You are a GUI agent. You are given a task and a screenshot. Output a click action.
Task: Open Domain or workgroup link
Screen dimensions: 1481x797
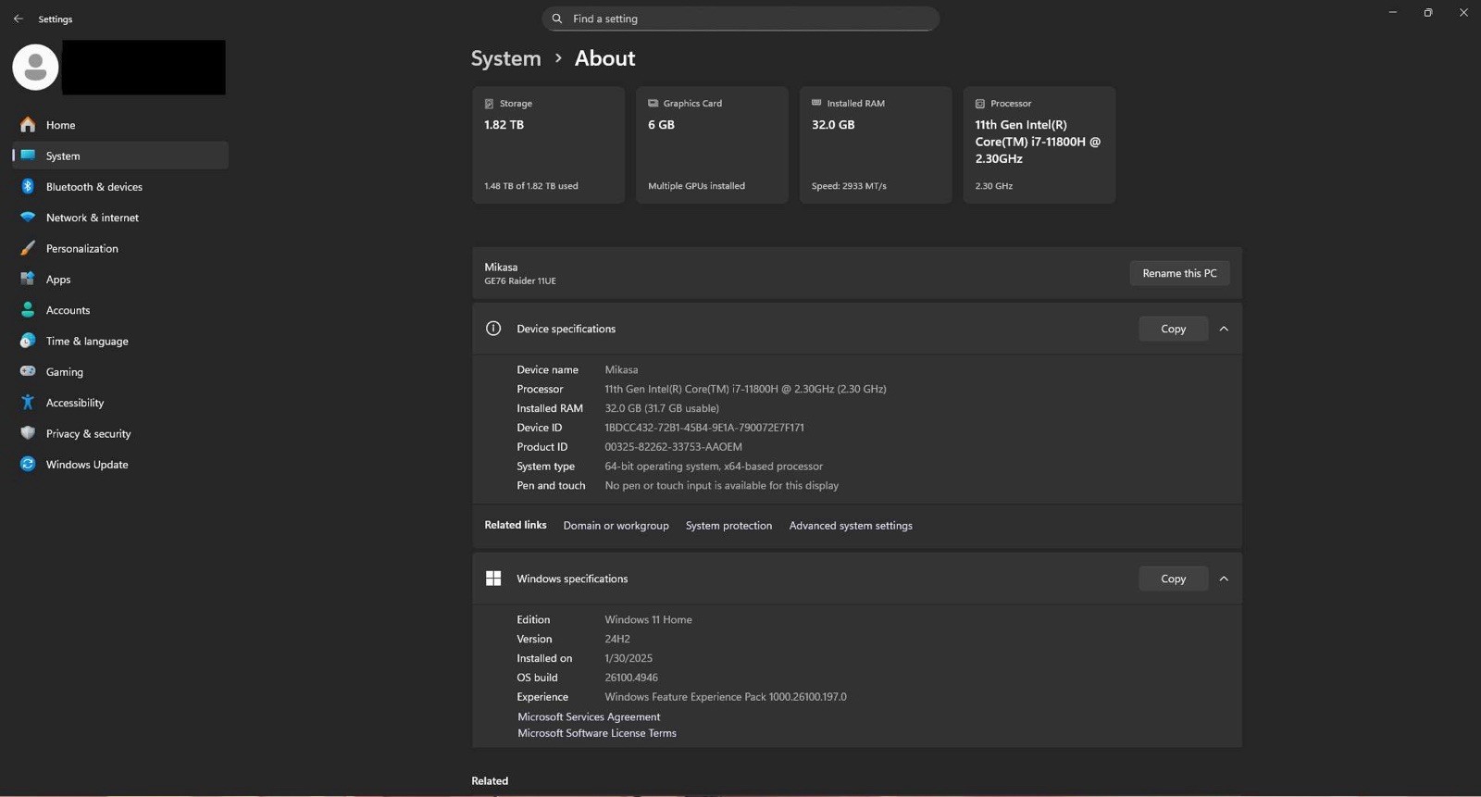point(616,525)
